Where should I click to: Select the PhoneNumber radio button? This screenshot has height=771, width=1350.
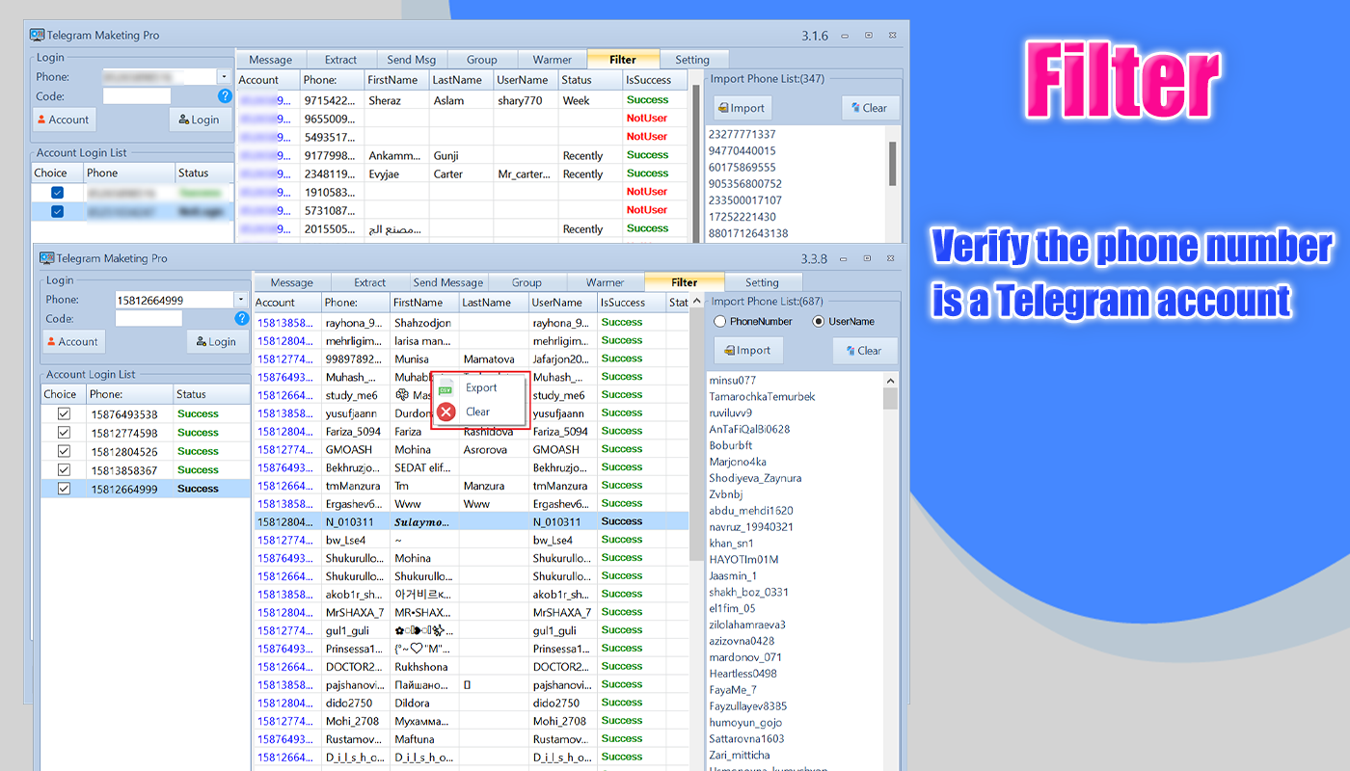tap(719, 321)
